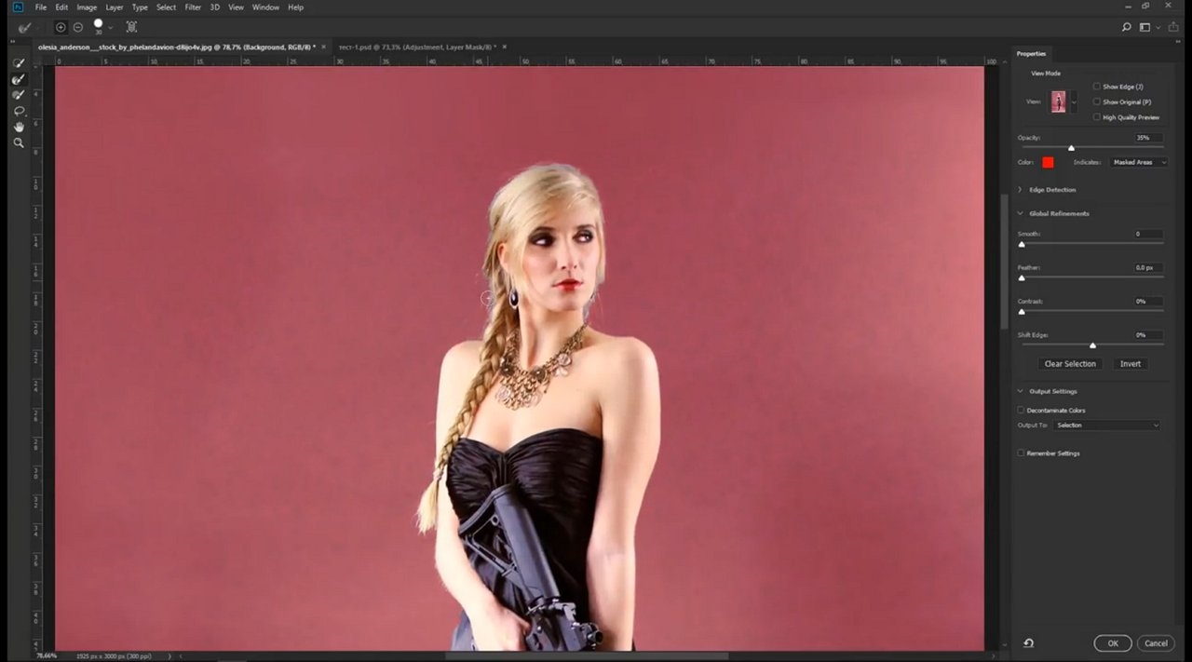Enable the Show Edge (J) checkbox
This screenshot has height=662, width=1192.
[1097, 87]
